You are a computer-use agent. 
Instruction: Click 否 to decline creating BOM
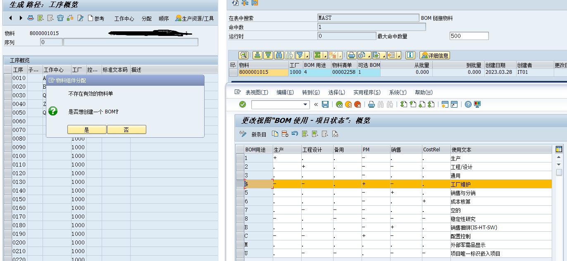point(126,129)
